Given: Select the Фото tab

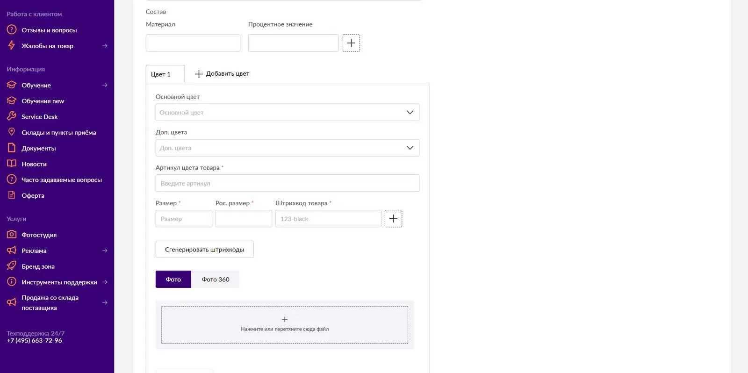Looking at the screenshot, I should tap(173, 279).
